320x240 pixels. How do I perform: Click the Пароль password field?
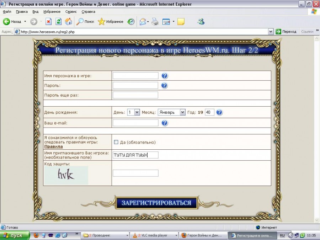(x=135, y=85)
